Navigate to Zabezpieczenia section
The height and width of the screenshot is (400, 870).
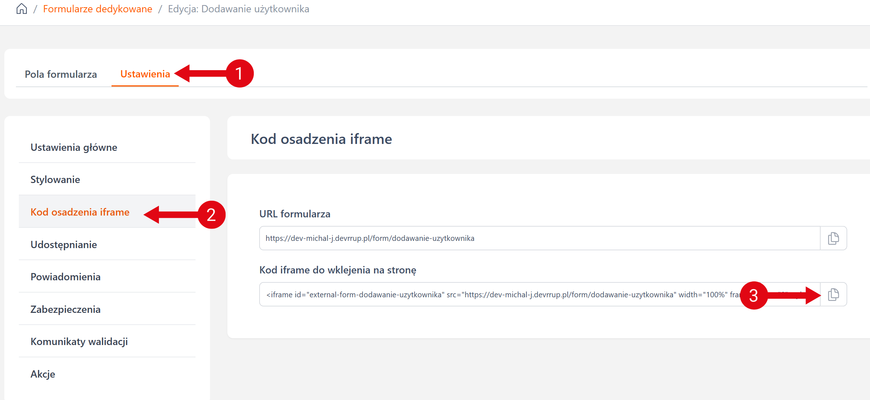66,309
